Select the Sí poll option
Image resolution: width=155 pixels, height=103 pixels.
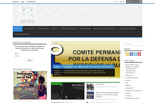pyautogui.click(x=16, y=53)
